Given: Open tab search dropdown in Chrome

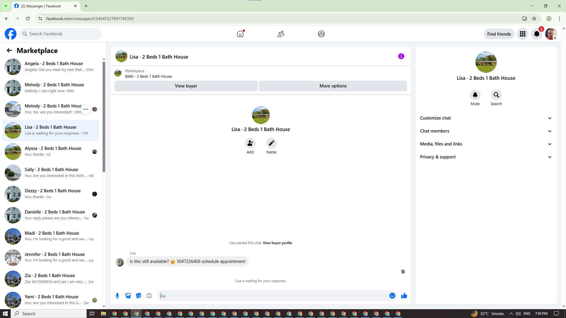Looking at the screenshot, I should pyautogui.click(x=6, y=6).
